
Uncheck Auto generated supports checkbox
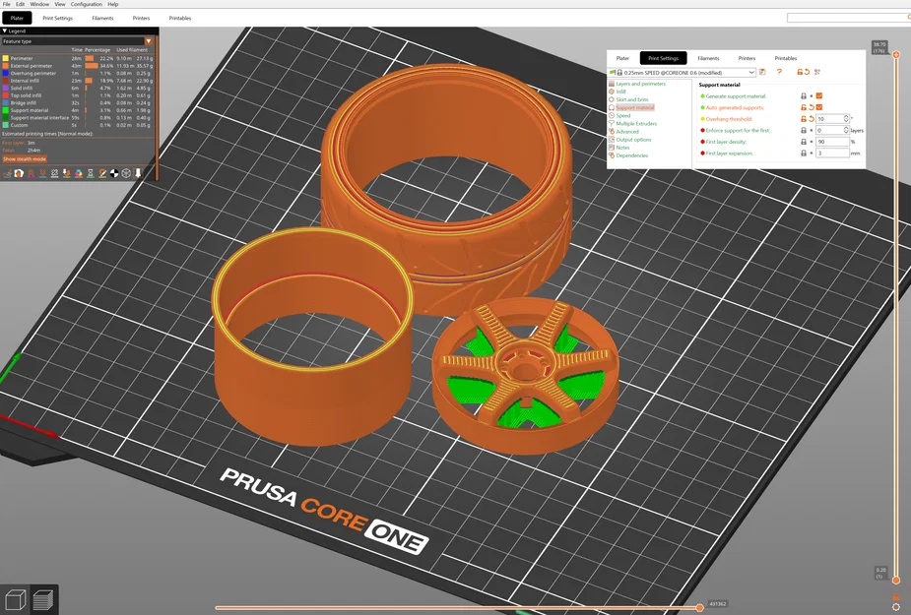pyautogui.click(x=819, y=107)
